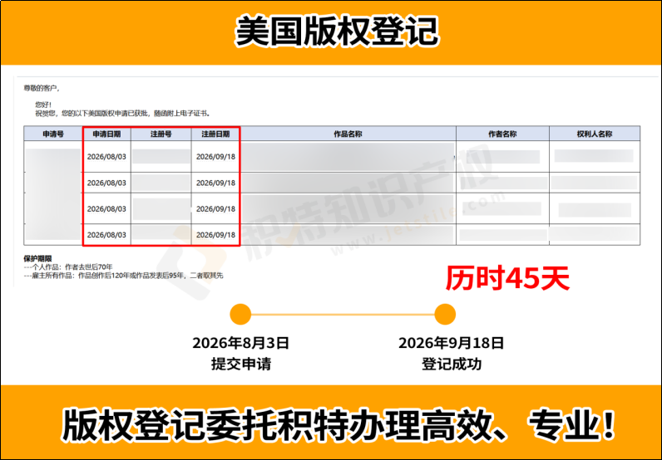Click the 尊敬的客户 greeting line
This screenshot has width=662, height=460.
pyautogui.click(x=42, y=89)
